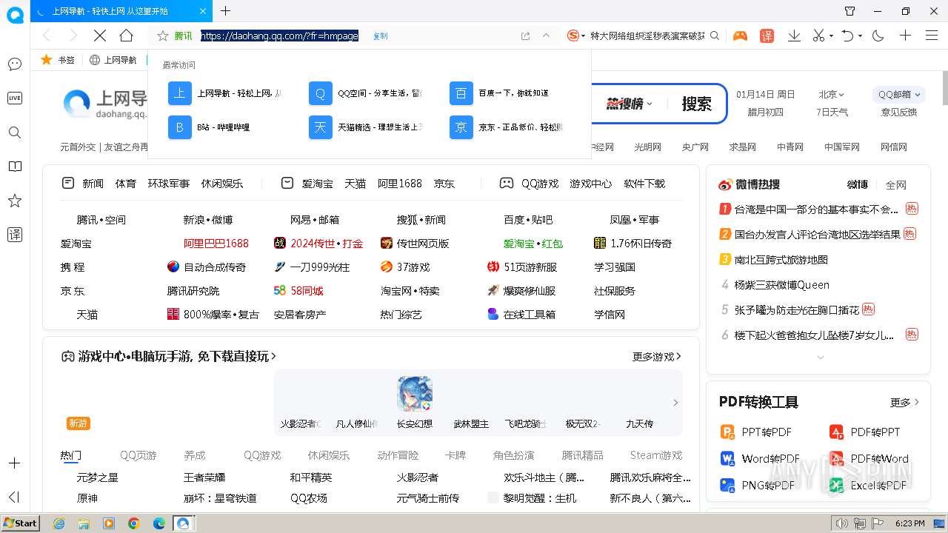Open the favorites star in sidebar
Viewport: 948px width, 533px height.
15,201
